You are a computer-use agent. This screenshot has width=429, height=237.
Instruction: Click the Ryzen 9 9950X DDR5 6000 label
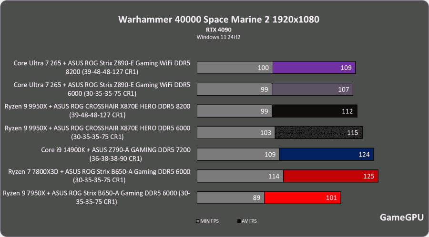[x=97, y=132]
